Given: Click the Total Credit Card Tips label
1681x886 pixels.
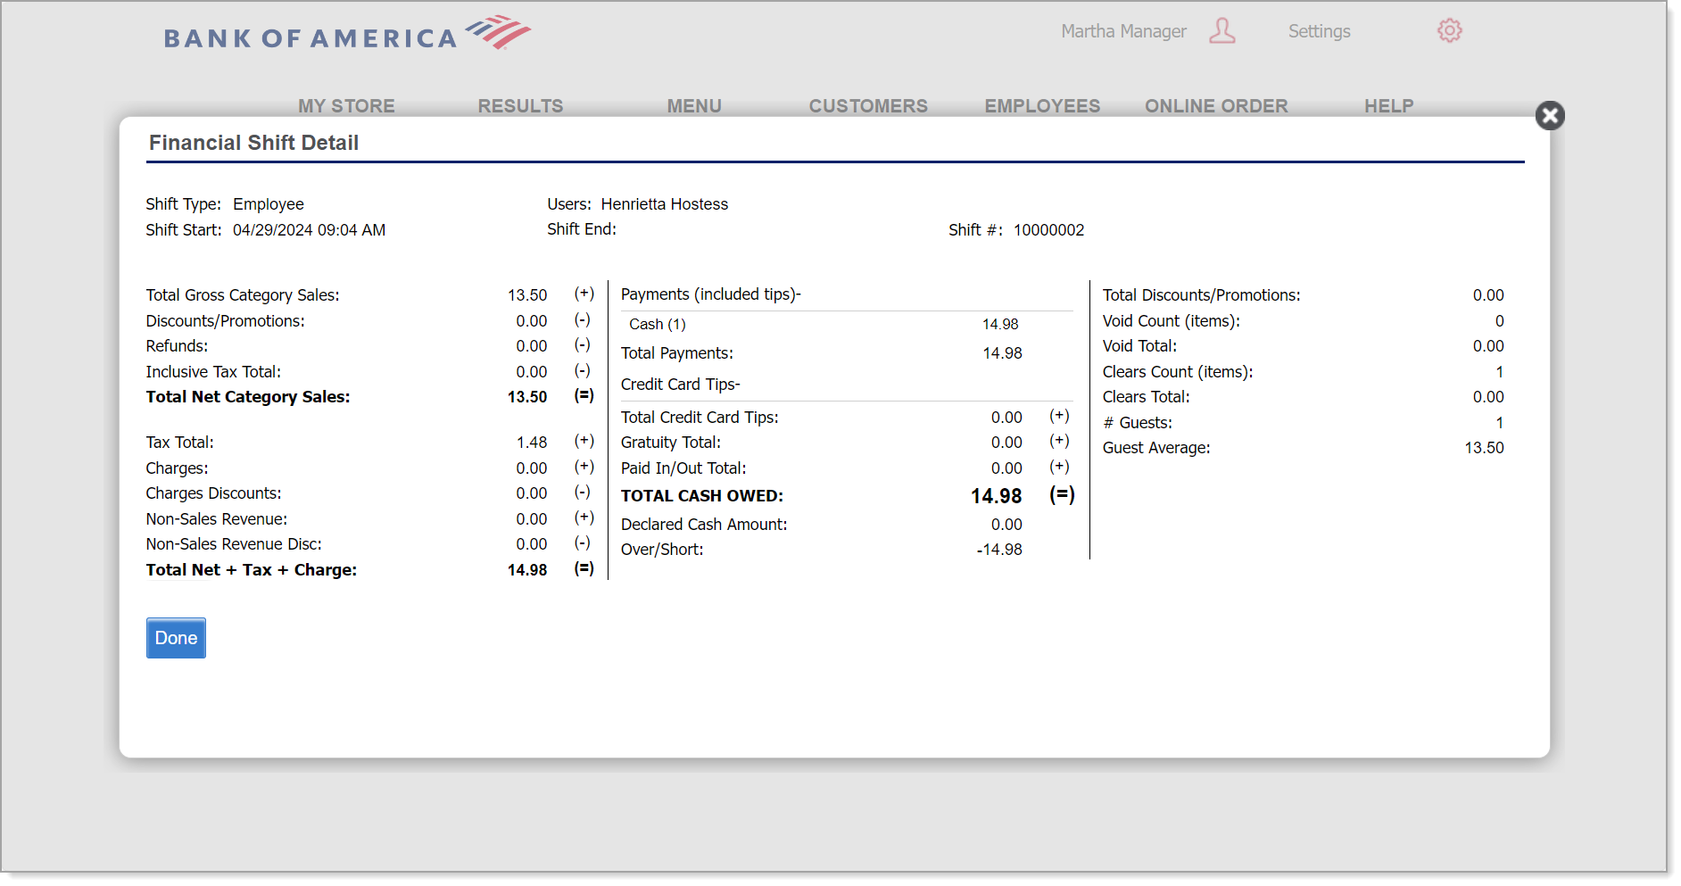Looking at the screenshot, I should click(x=700, y=418).
